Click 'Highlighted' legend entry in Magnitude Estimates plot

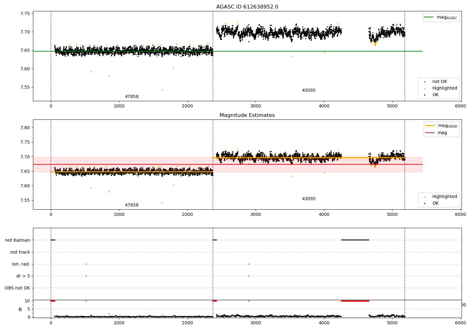(445, 197)
